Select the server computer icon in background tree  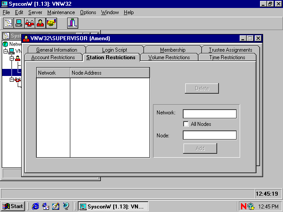(x=11, y=51)
